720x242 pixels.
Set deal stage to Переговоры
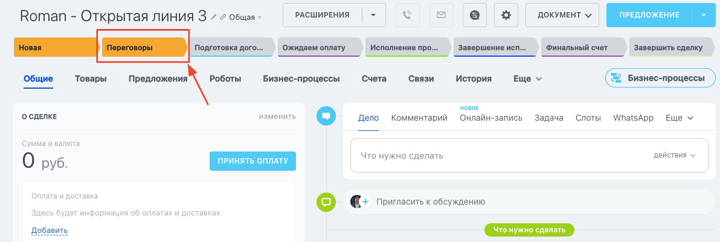click(144, 47)
